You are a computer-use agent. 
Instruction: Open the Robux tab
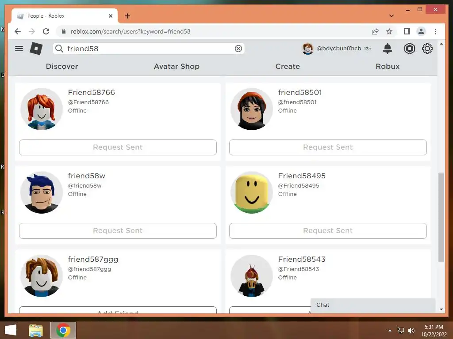388,66
